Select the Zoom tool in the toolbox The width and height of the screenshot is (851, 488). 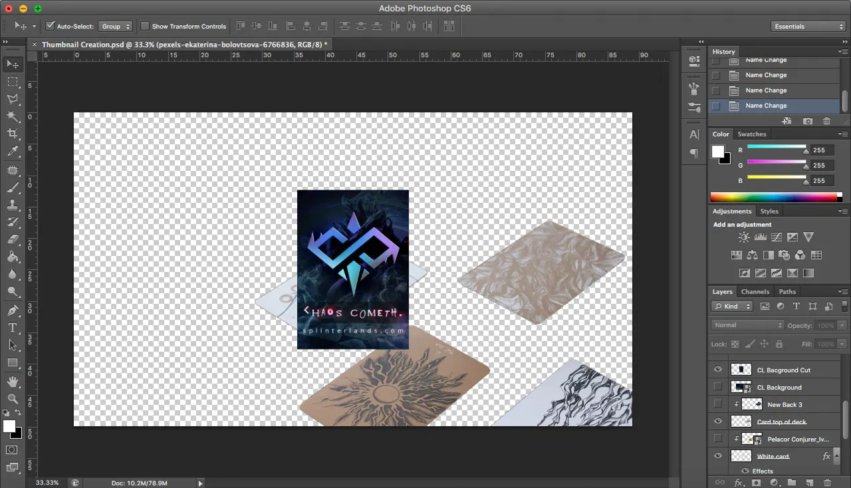coord(13,399)
